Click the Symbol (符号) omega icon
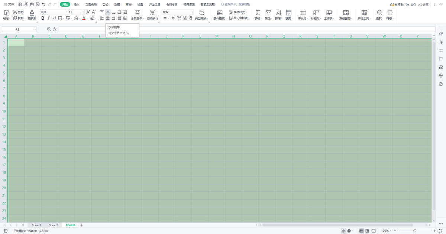The height and width of the screenshot is (234, 446). (x=390, y=13)
